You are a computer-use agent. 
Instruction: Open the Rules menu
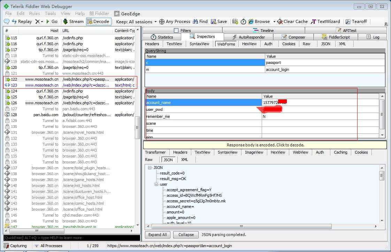pos(34,14)
